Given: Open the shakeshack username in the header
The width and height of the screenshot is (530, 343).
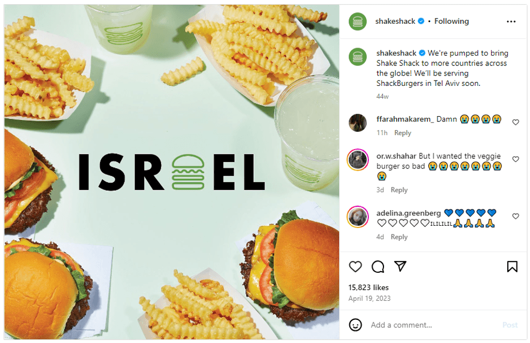Looking at the screenshot, I should (x=395, y=21).
